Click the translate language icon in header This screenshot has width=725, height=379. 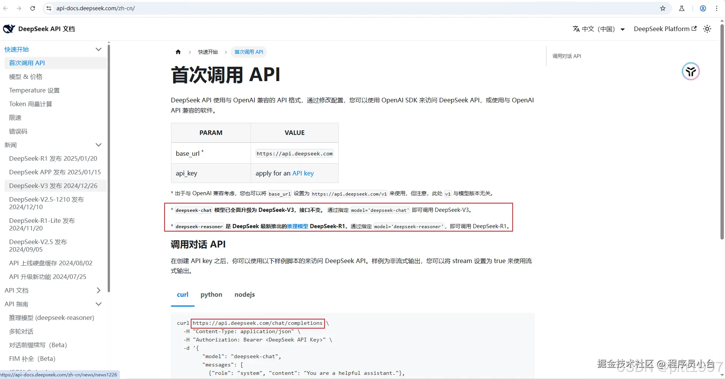tap(576, 29)
